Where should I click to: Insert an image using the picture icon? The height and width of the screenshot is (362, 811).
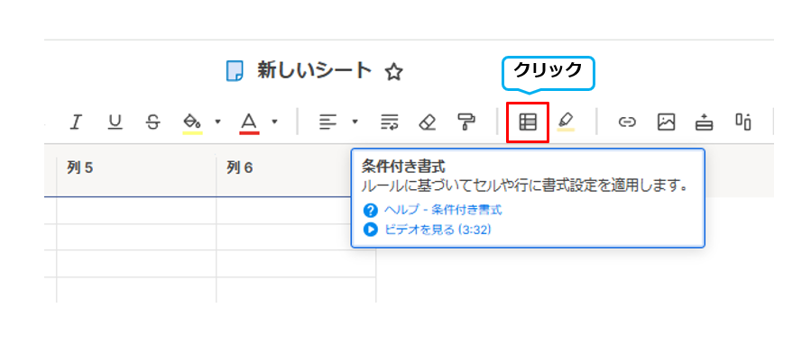666,122
